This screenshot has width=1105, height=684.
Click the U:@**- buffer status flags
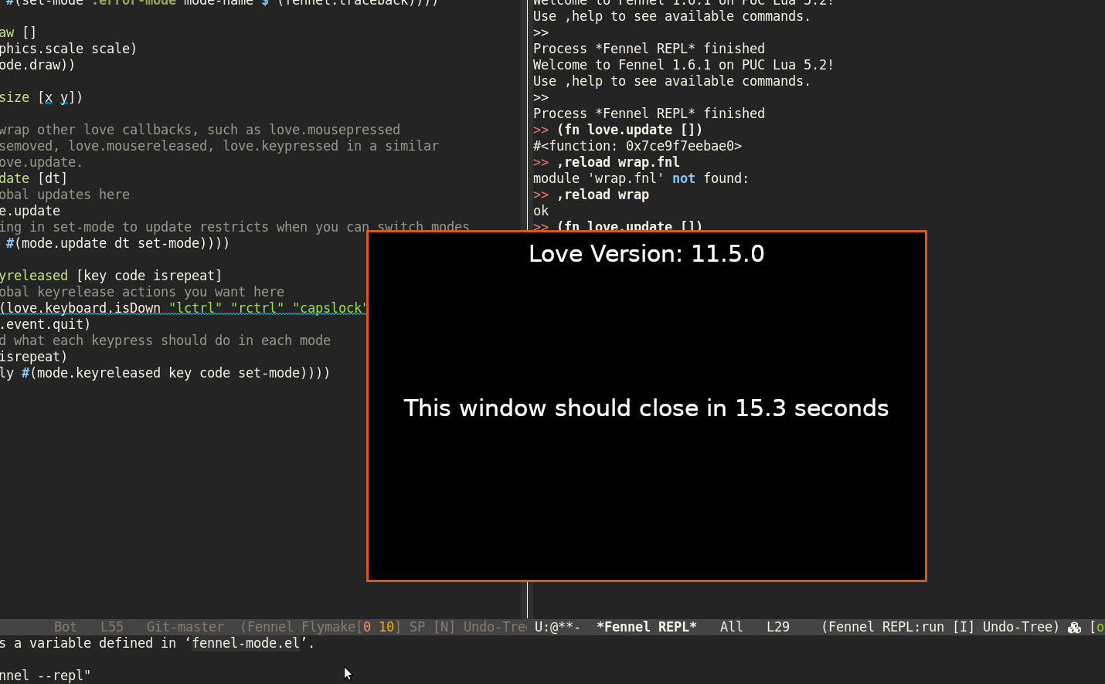[557, 627]
